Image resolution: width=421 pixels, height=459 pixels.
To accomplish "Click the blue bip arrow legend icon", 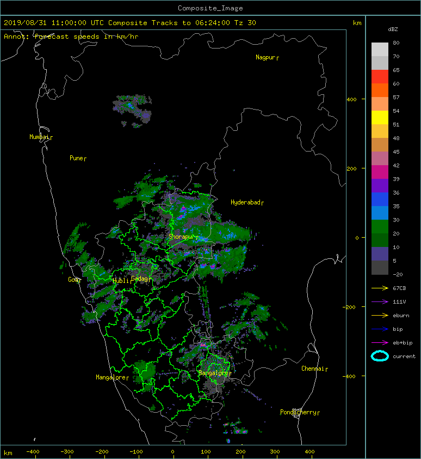I will pos(380,329).
